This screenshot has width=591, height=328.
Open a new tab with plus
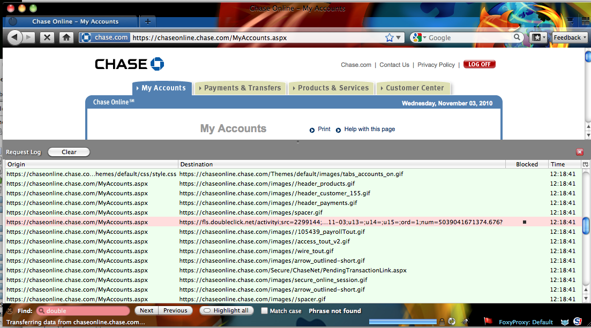(148, 21)
